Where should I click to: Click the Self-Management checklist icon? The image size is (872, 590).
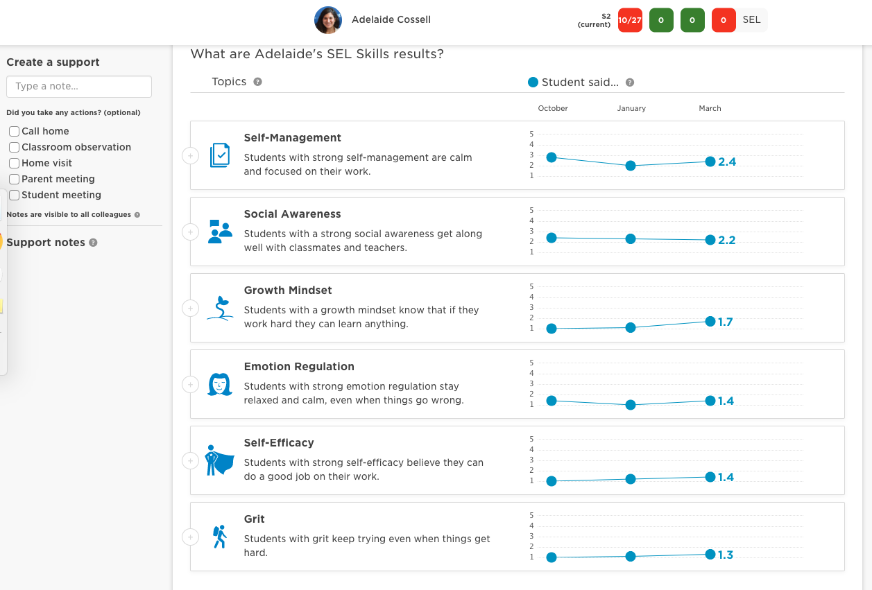(x=219, y=155)
